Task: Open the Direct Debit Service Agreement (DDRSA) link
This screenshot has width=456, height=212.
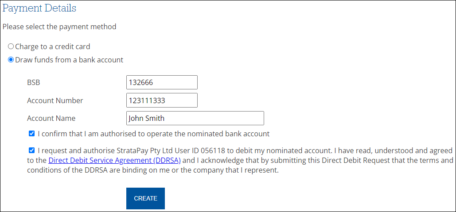Action: pos(115,160)
